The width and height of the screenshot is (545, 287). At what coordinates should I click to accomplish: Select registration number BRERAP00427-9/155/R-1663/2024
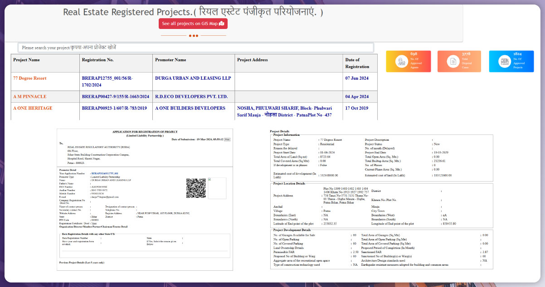(x=115, y=97)
